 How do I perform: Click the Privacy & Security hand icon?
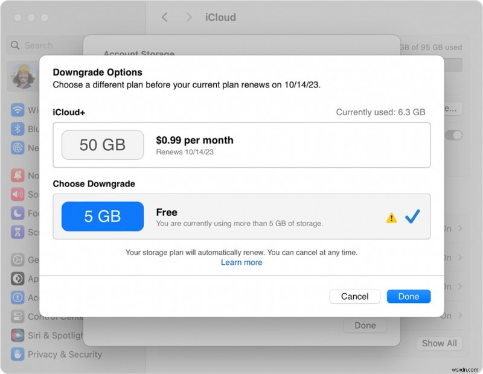18,354
